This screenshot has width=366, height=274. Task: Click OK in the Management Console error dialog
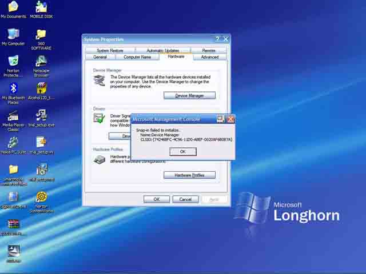point(183,152)
